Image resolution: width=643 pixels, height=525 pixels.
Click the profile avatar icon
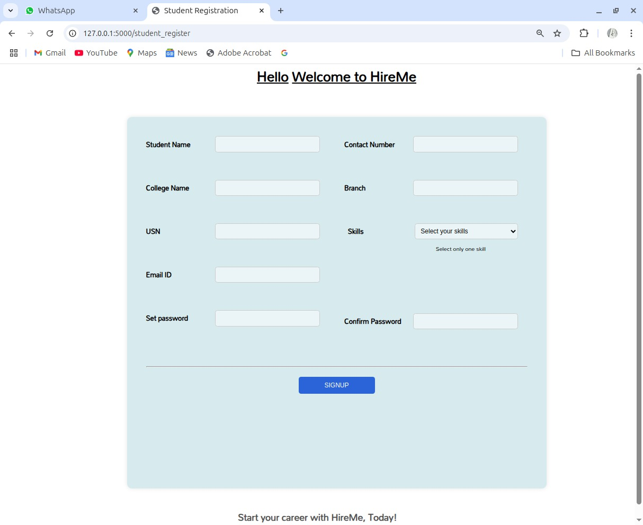pyautogui.click(x=612, y=33)
